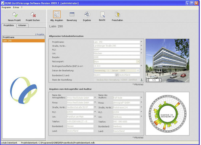The height and width of the screenshot is (145, 201).
Task: Click the Projektdatenbank path in status bar
Action: coord(58,143)
